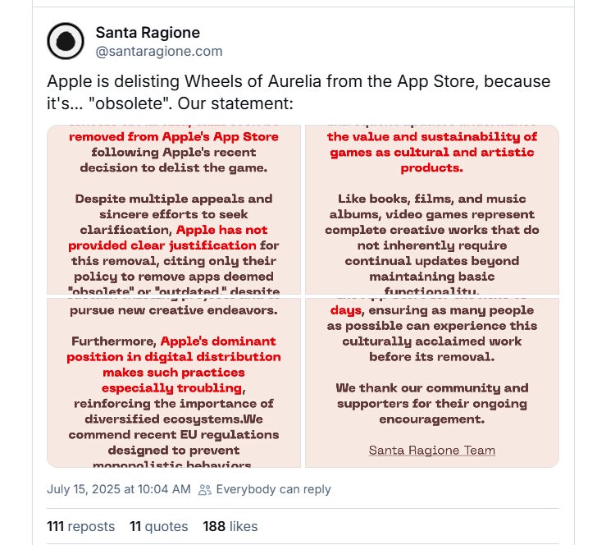Click the 'Everybody can reply' label
Screen dimensions: 597x545
[x=273, y=489]
